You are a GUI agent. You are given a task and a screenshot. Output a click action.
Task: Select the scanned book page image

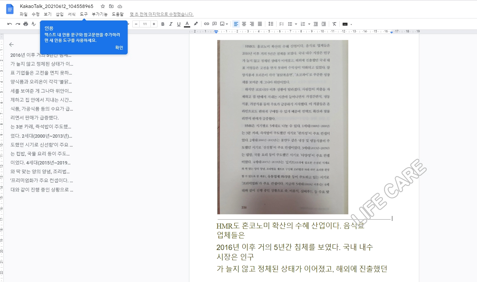click(283, 127)
